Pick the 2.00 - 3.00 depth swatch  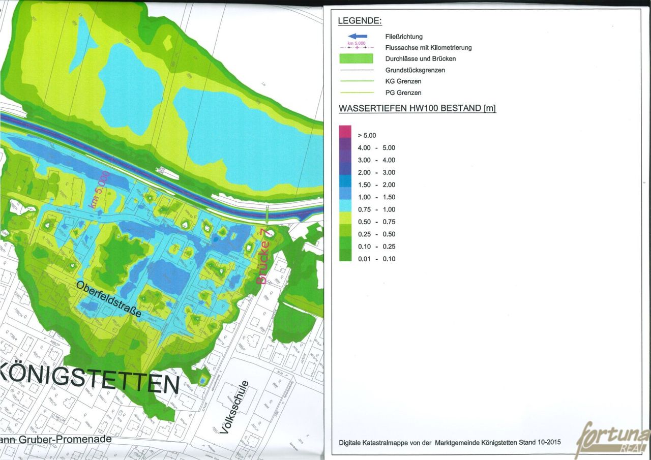click(345, 171)
